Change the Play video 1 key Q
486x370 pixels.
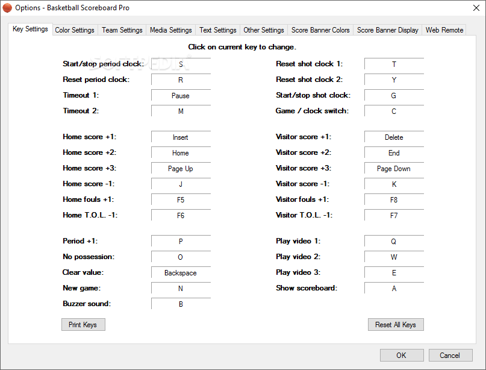tap(394, 241)
